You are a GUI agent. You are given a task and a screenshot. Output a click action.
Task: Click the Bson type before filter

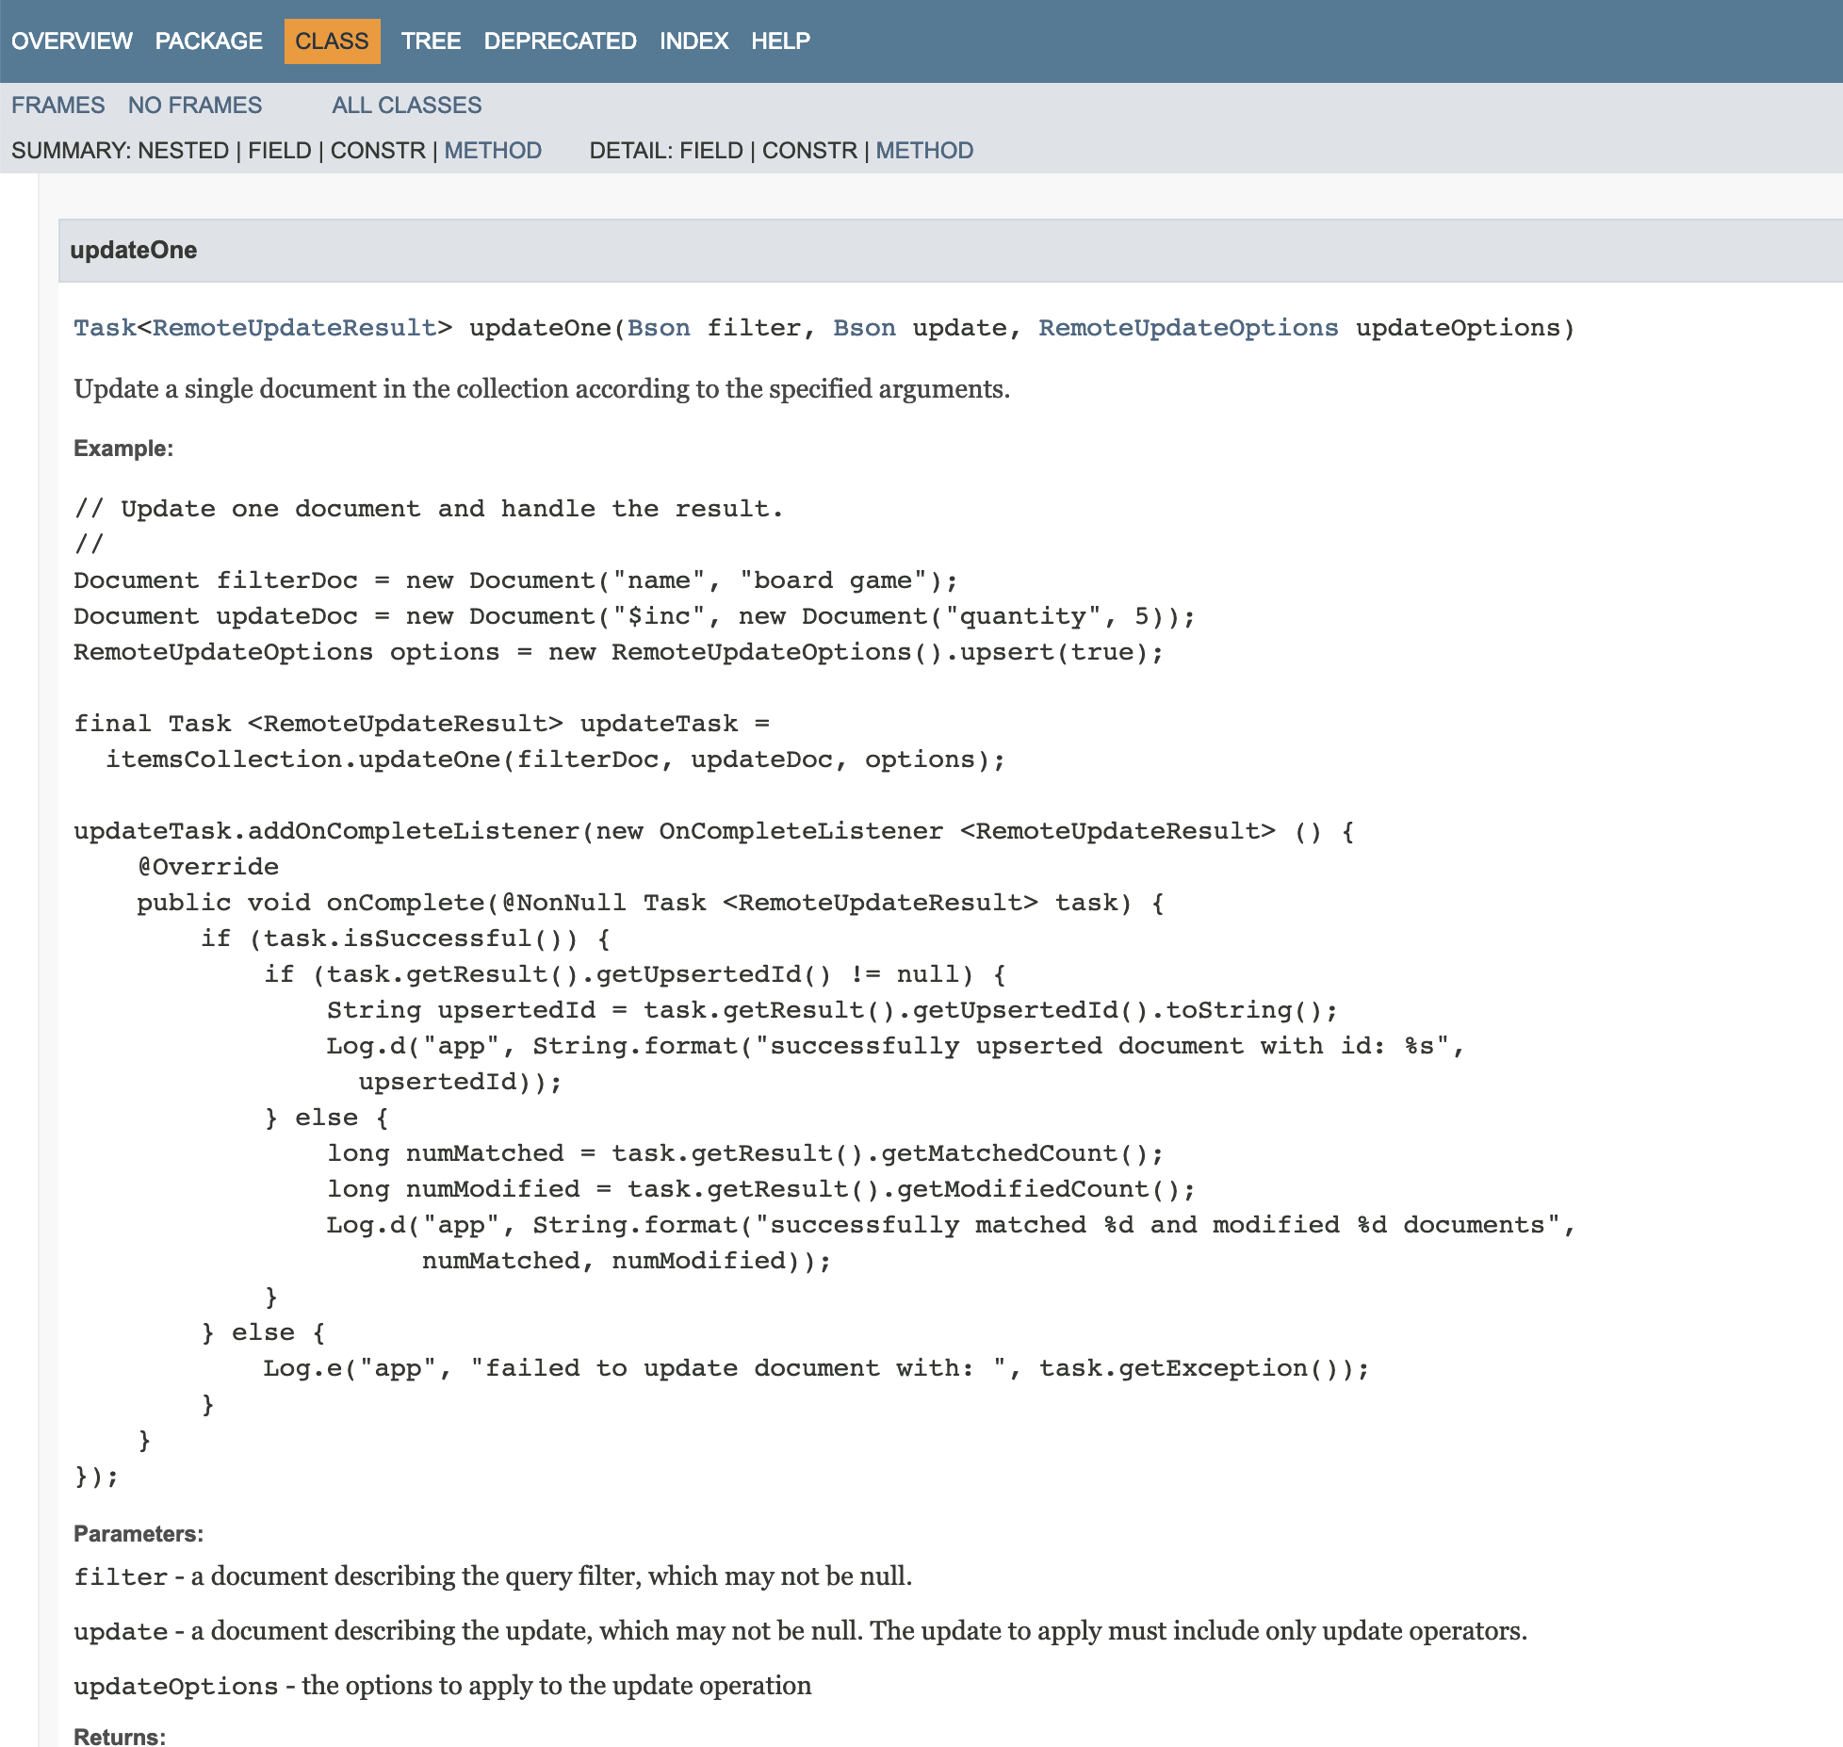(659, 327)
